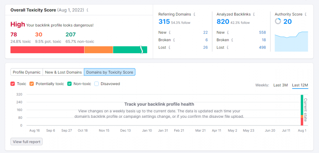This screenshot has width=319, height=153.
Task: Uncheck the Toxic checkbox
Action: (13, 84)
